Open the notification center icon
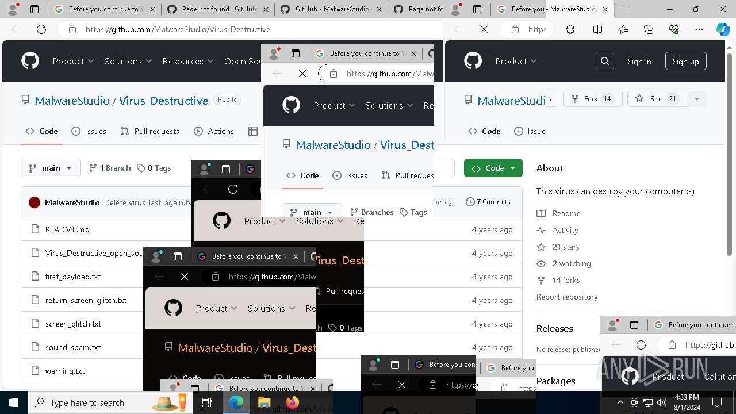 click(717, 402)
